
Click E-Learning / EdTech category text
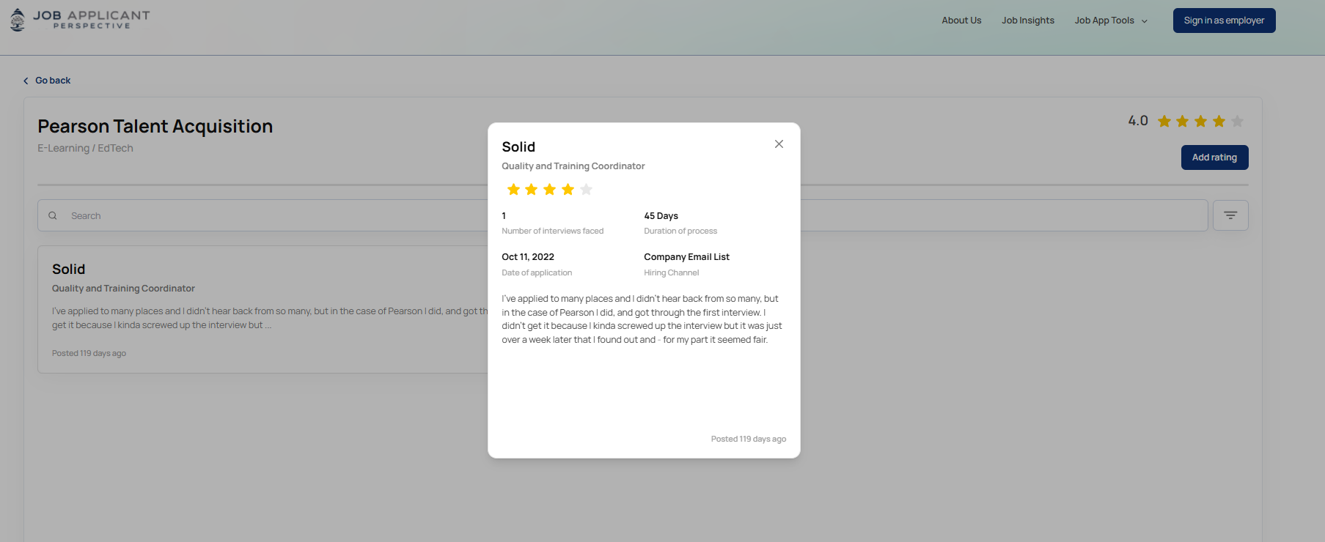tap(85, 148)
